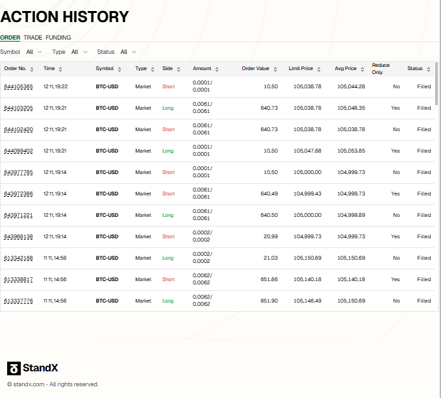This screenshot has width=441, height=398.
Task: Select order value 21.03
Action: coord(271,258)
